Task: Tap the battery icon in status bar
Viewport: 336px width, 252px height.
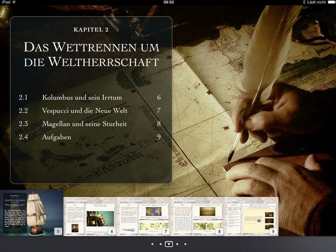Action: (331, 3)
